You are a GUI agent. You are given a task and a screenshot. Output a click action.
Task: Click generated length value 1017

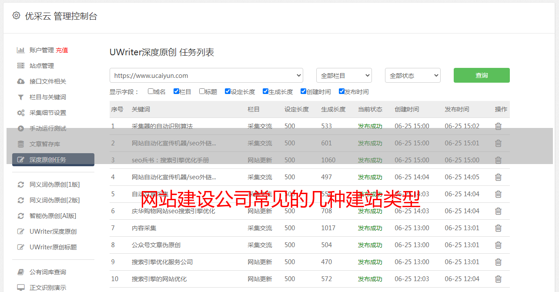pyautogui.click(x=328, y=228)
